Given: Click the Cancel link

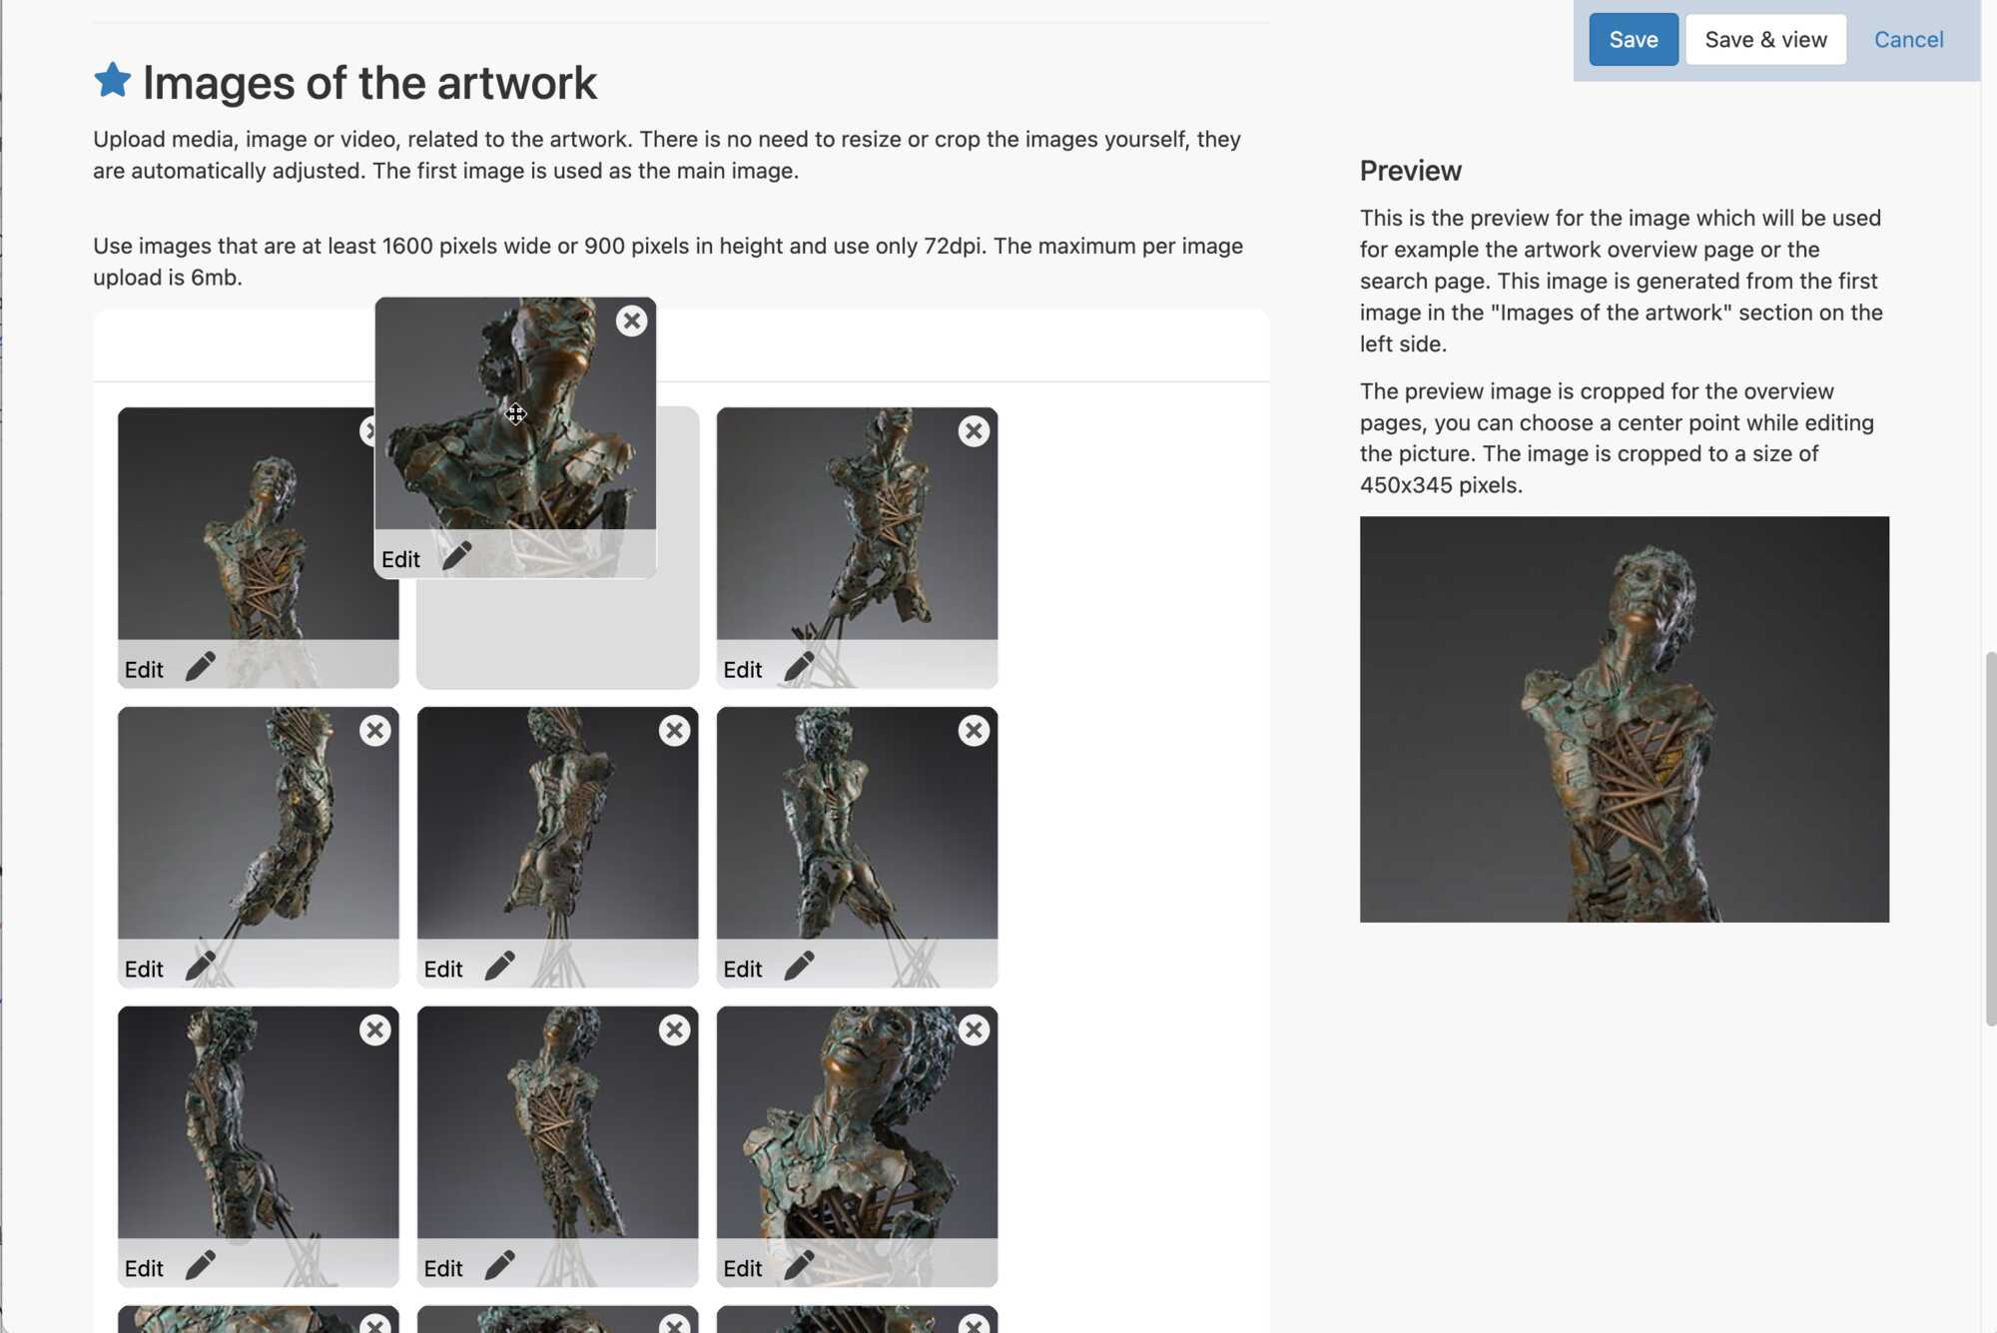Looking at the screenshot, I should [1908, 40].
